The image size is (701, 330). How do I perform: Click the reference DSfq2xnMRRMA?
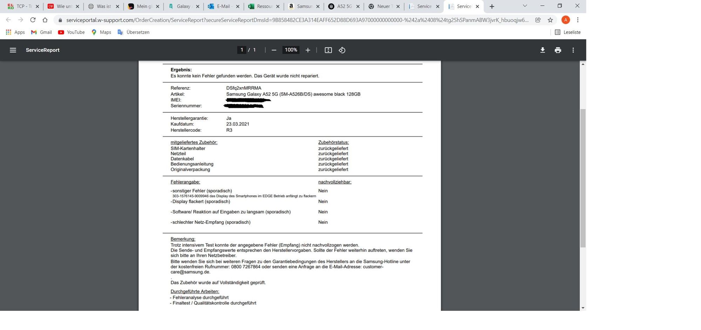click(244, 88)
